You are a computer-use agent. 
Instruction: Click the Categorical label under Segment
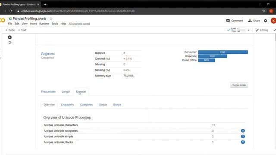[x=47, y=58]
